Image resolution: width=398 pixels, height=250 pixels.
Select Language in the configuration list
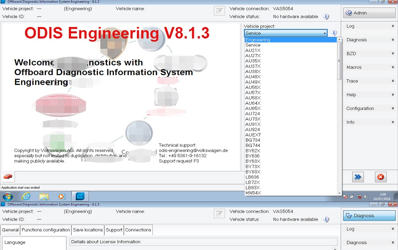pyautogui.click(x=34, y=242)
